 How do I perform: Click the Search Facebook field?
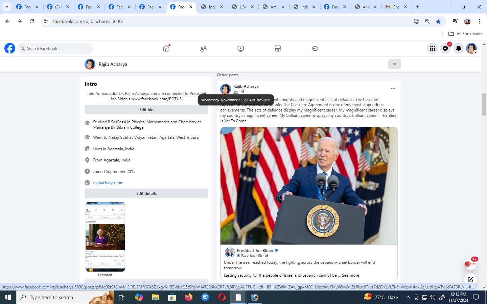pyautogui.click(x=55, y=48)
